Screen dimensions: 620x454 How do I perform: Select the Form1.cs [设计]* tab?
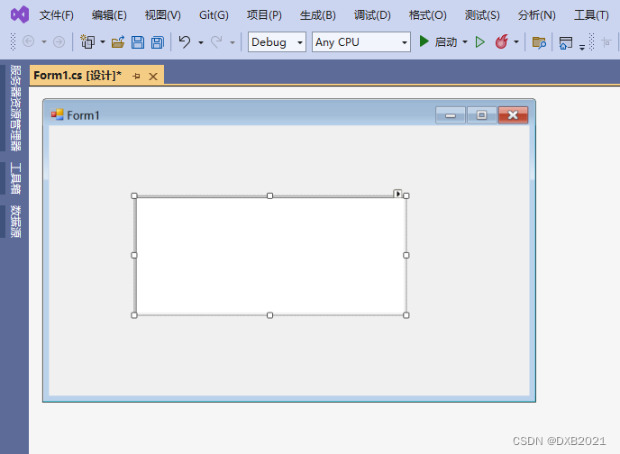(x=77, y=75)
